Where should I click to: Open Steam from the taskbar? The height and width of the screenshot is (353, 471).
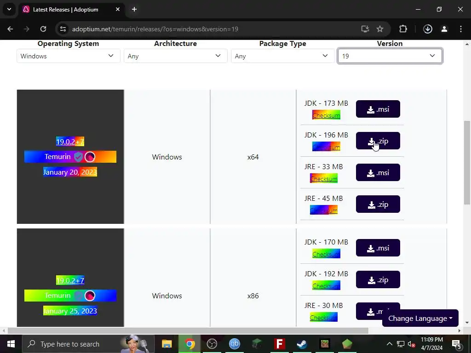click(302, 344)
